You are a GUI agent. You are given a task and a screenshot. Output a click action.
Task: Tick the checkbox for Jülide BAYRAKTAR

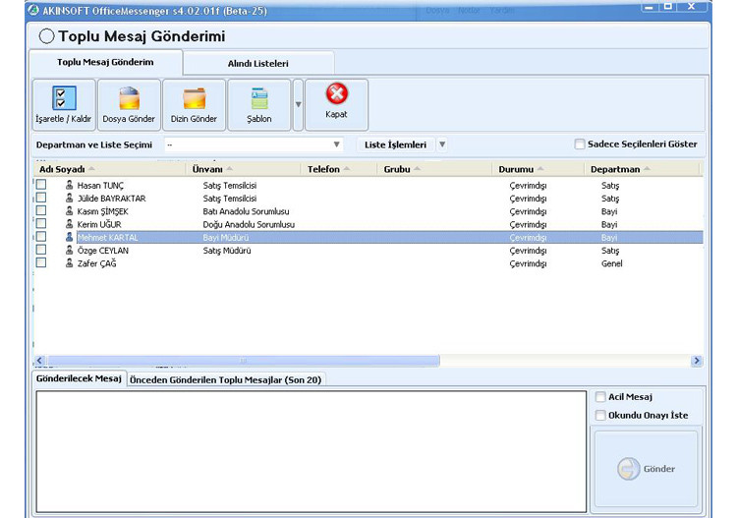[41, 198]
